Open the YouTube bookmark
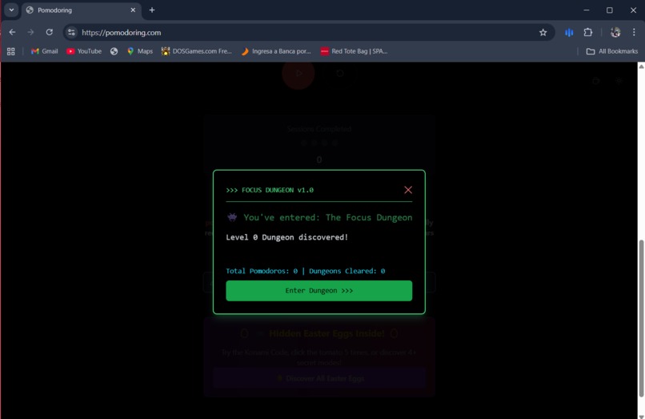This screenshot has width=645, height=419. (x=84, y=51)
